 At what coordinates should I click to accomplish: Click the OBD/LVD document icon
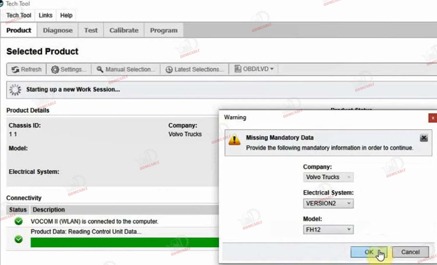(238, 69)
